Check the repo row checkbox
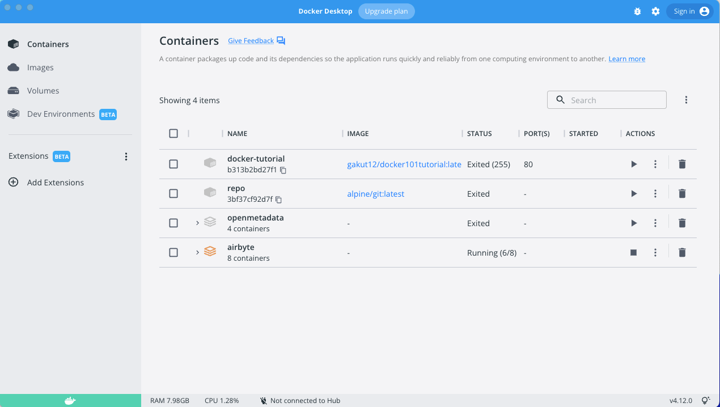Screen dimensions: 720x407 [173, 194]
